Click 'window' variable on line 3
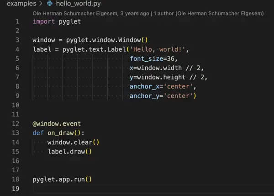 tap(44, 40)
